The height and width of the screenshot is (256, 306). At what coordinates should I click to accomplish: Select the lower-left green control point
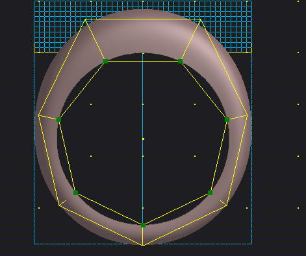pyautogui.click(x=75, y=192)
